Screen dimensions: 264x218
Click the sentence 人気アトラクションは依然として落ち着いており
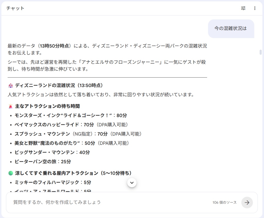tap(101, 95)
